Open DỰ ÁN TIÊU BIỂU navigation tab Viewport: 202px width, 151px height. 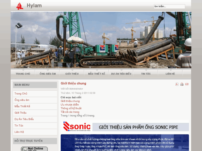point(121,74)
